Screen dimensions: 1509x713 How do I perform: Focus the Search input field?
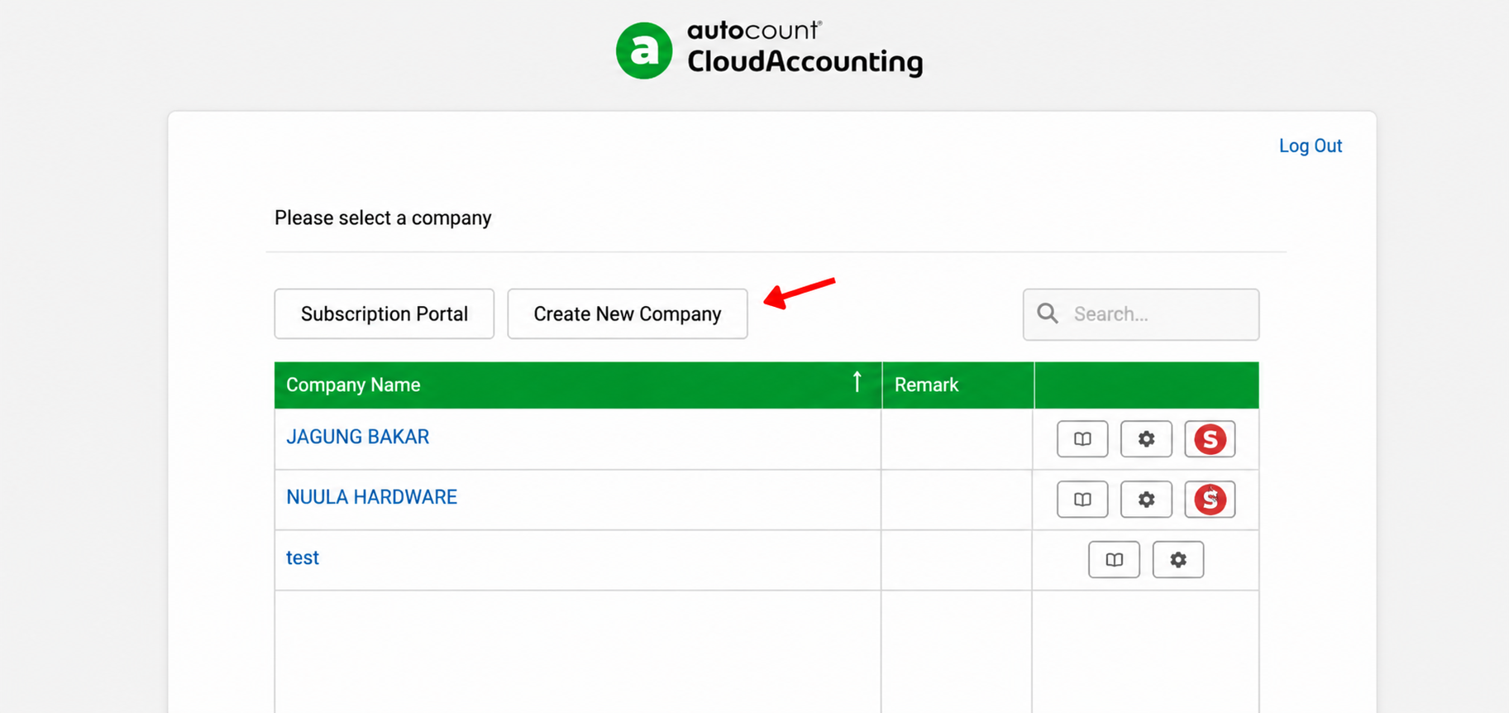1141,314
